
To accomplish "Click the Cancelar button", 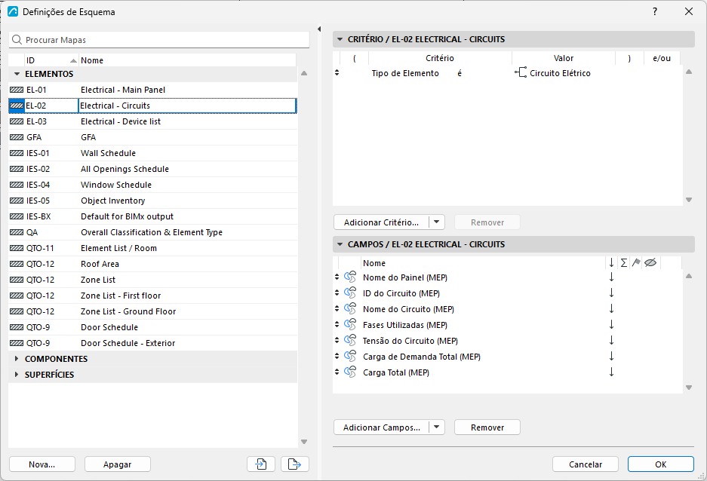I will [x=586, y=464].
